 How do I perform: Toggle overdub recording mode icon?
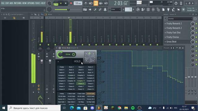tap(101, 3)
